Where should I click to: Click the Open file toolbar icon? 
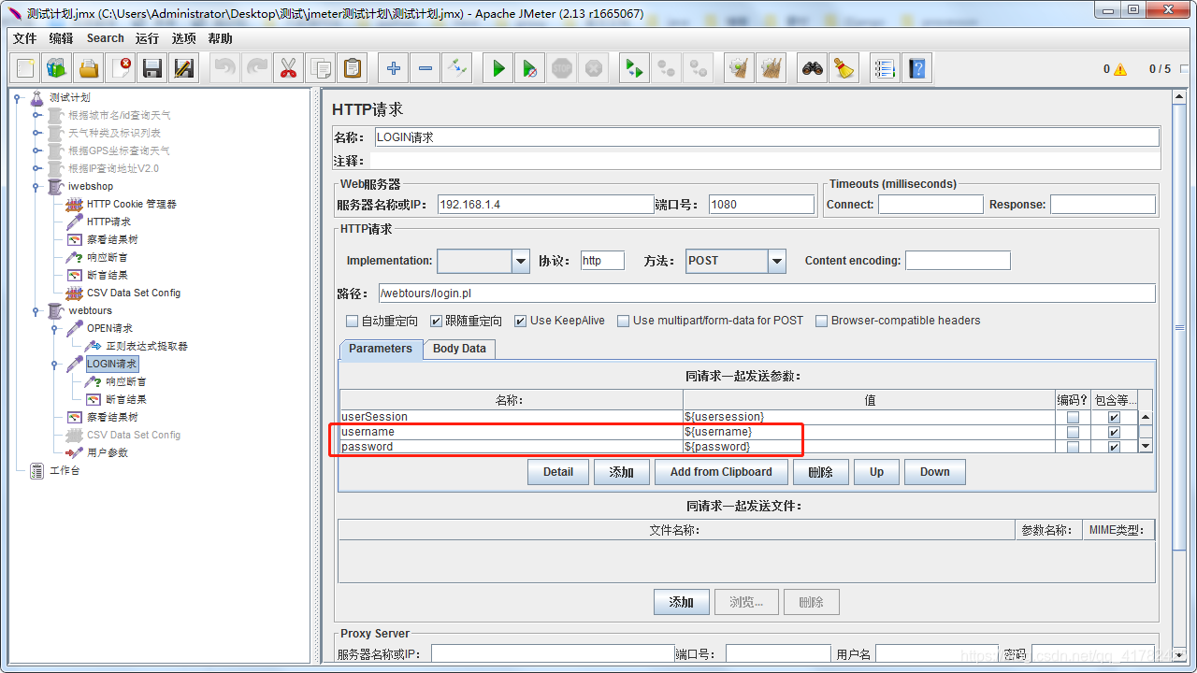coord(89,68)
